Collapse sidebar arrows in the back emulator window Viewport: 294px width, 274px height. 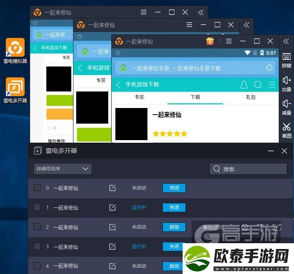(x=201, y=12)
